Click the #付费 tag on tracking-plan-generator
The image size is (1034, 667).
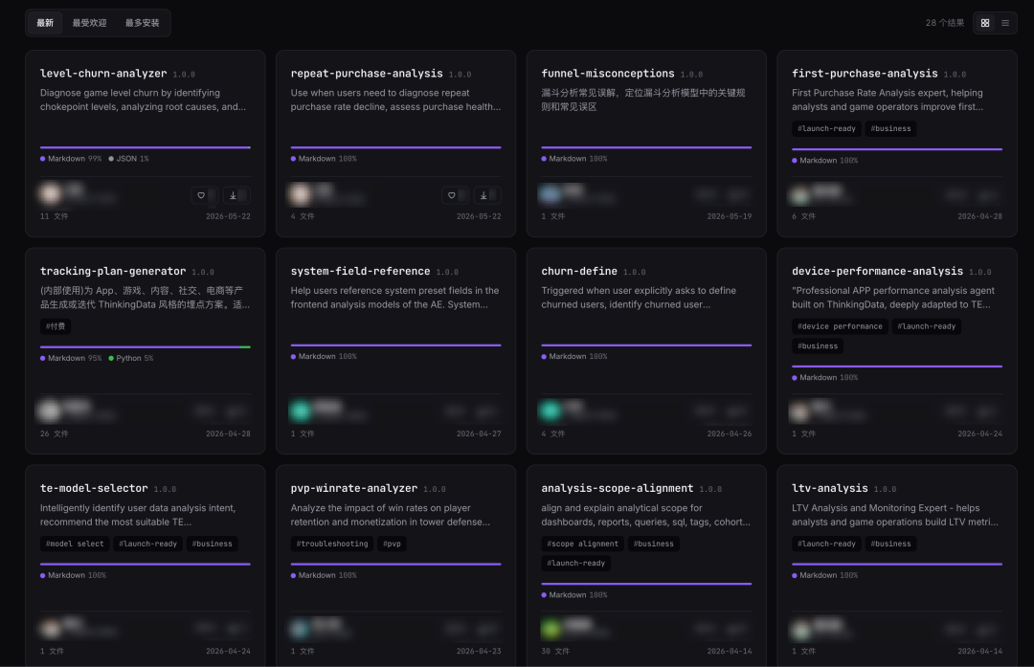tap(56, 326)
